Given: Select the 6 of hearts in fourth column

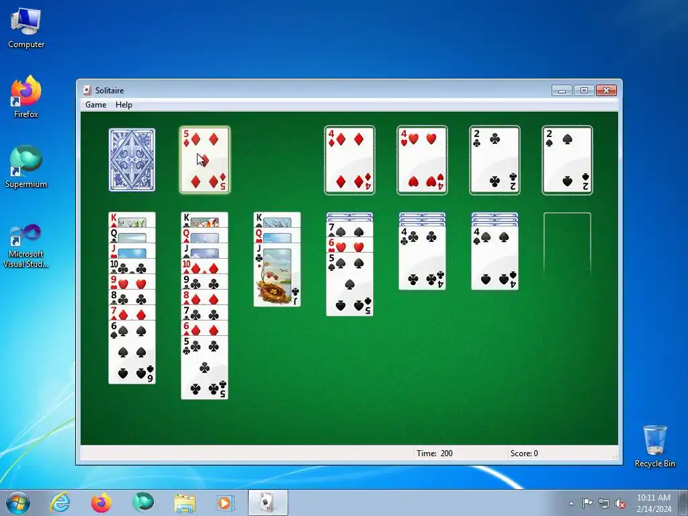Looking at the screenshot, I should coord(349,245).
